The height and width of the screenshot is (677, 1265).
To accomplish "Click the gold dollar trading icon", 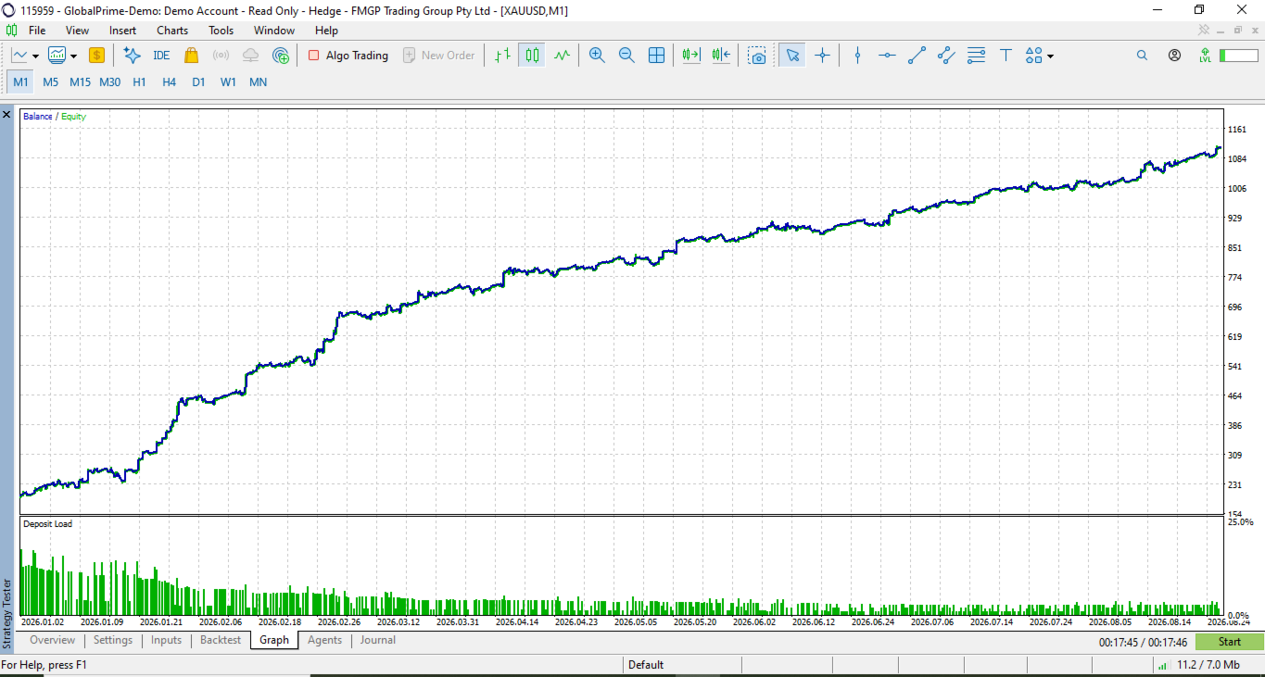I will [x=96, y=56].
